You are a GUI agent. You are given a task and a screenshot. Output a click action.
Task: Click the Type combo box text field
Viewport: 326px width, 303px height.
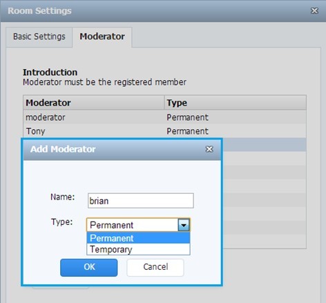point(133,225)
